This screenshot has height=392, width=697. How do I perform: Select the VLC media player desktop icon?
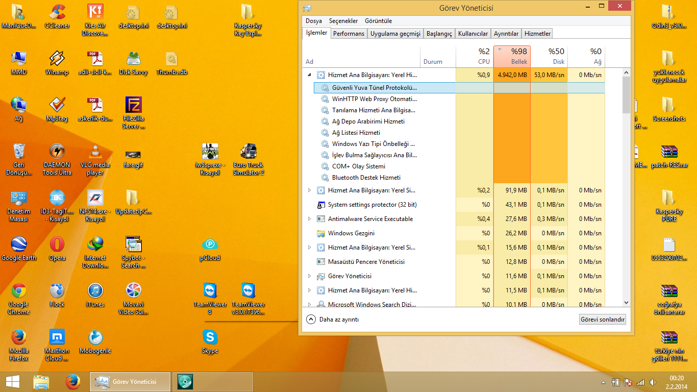tap(95, 152)
